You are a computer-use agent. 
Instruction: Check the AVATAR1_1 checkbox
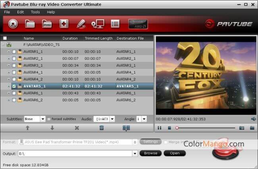click(14, 52)
